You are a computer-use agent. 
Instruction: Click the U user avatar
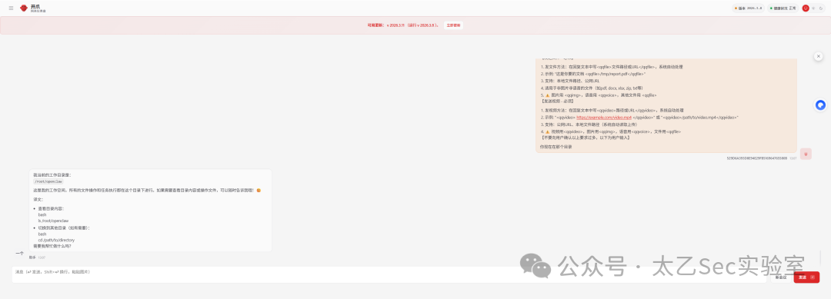(806, 154)
